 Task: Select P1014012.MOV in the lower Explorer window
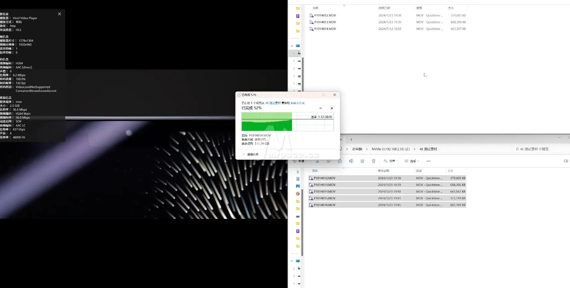coord(387,178)
